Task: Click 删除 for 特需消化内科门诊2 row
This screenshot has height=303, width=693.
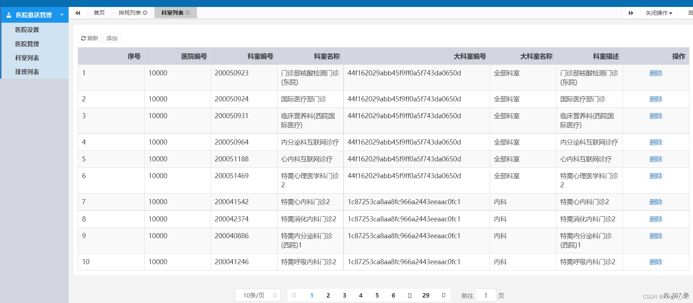Action: click(656, 219)
